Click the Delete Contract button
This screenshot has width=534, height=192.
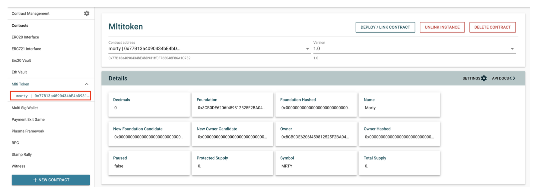(492, 27)
